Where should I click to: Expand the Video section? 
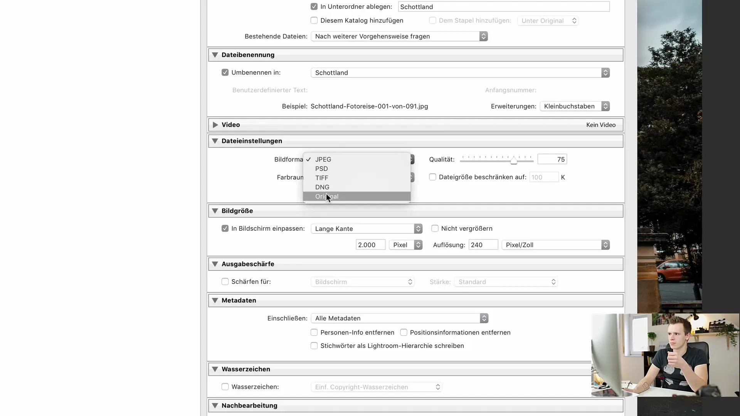click(215, 125)
